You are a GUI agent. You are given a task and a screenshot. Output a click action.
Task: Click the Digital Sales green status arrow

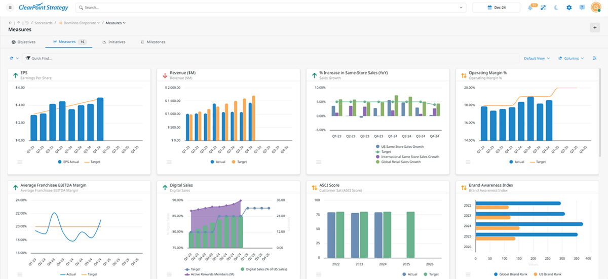tap(165, 187)
